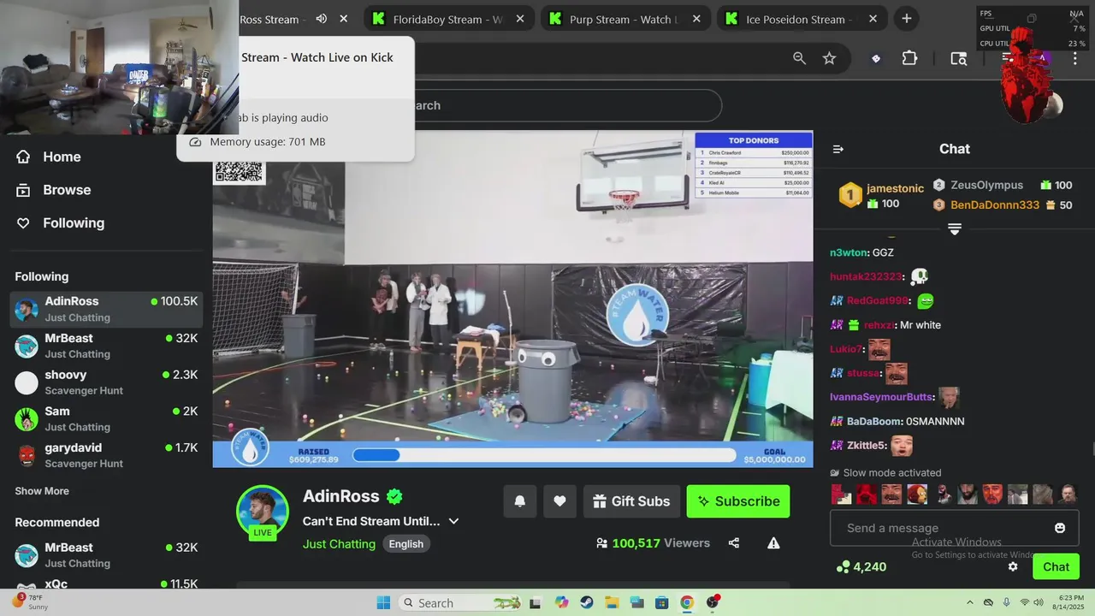This screenshot has width=1095, height=616.
Task: Click username IvannaSeymourButts in chat
Action: pyautogui.click(x=881, y=397)
